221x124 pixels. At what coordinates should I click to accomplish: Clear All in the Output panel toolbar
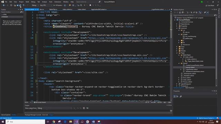pos(84,108)
